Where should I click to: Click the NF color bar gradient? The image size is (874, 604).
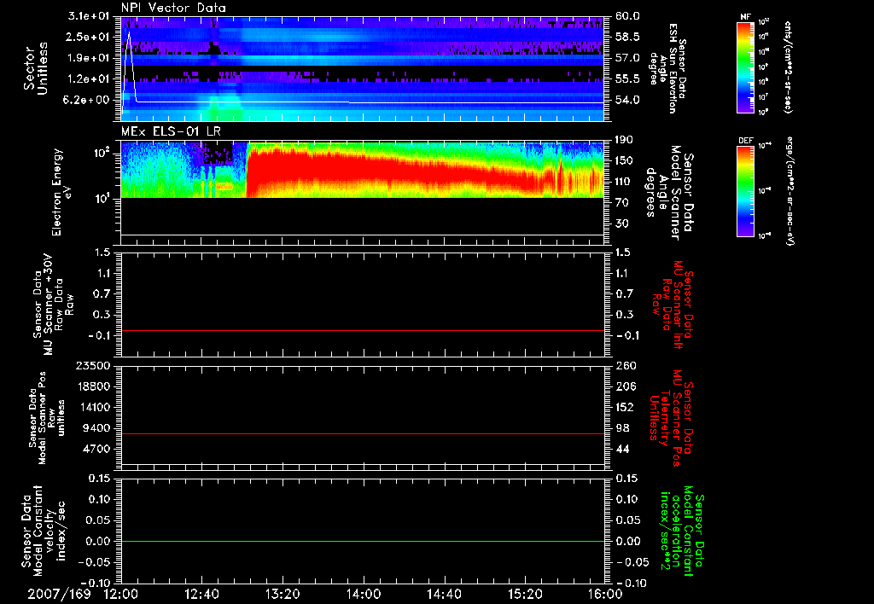point(746,67)
